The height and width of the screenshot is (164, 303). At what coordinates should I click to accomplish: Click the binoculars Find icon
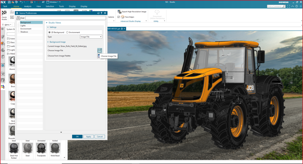tap(18, 18)
